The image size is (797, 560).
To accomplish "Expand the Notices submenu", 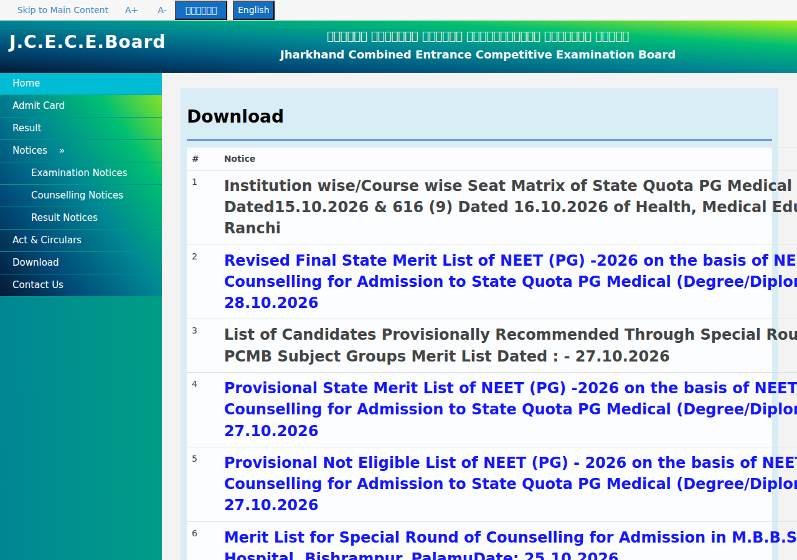I will (x=81, y=151).
